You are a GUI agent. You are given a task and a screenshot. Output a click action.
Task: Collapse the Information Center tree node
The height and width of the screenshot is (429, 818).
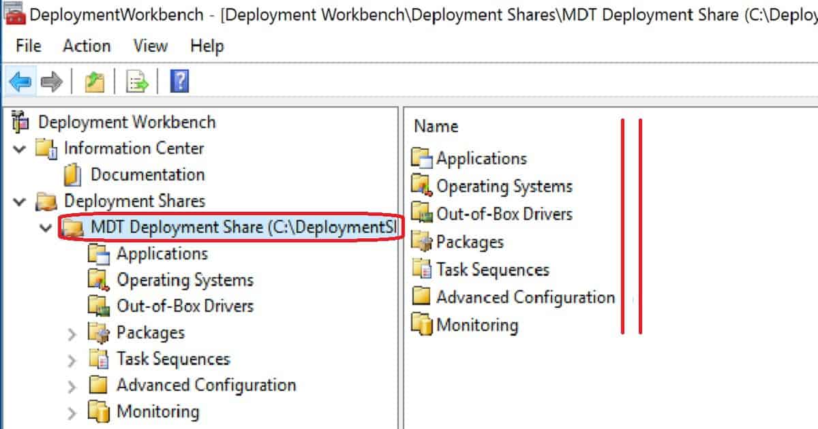point(19,148)
